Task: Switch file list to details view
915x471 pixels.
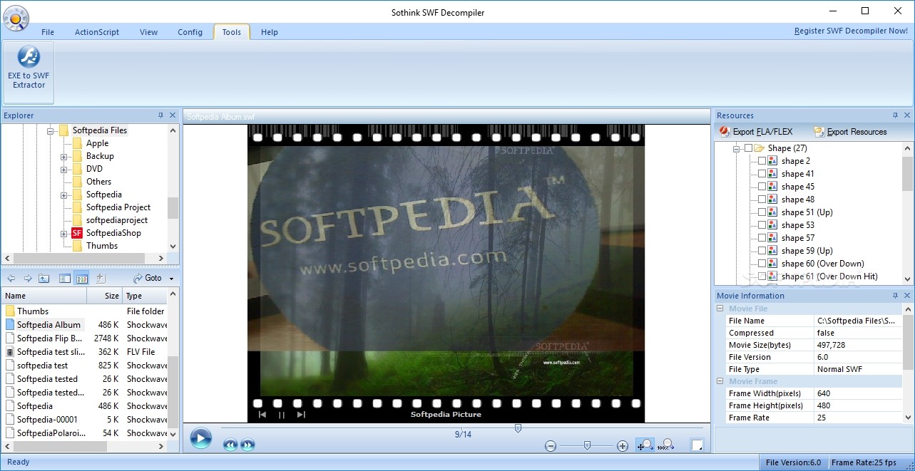Action: (x=81, y=279)
